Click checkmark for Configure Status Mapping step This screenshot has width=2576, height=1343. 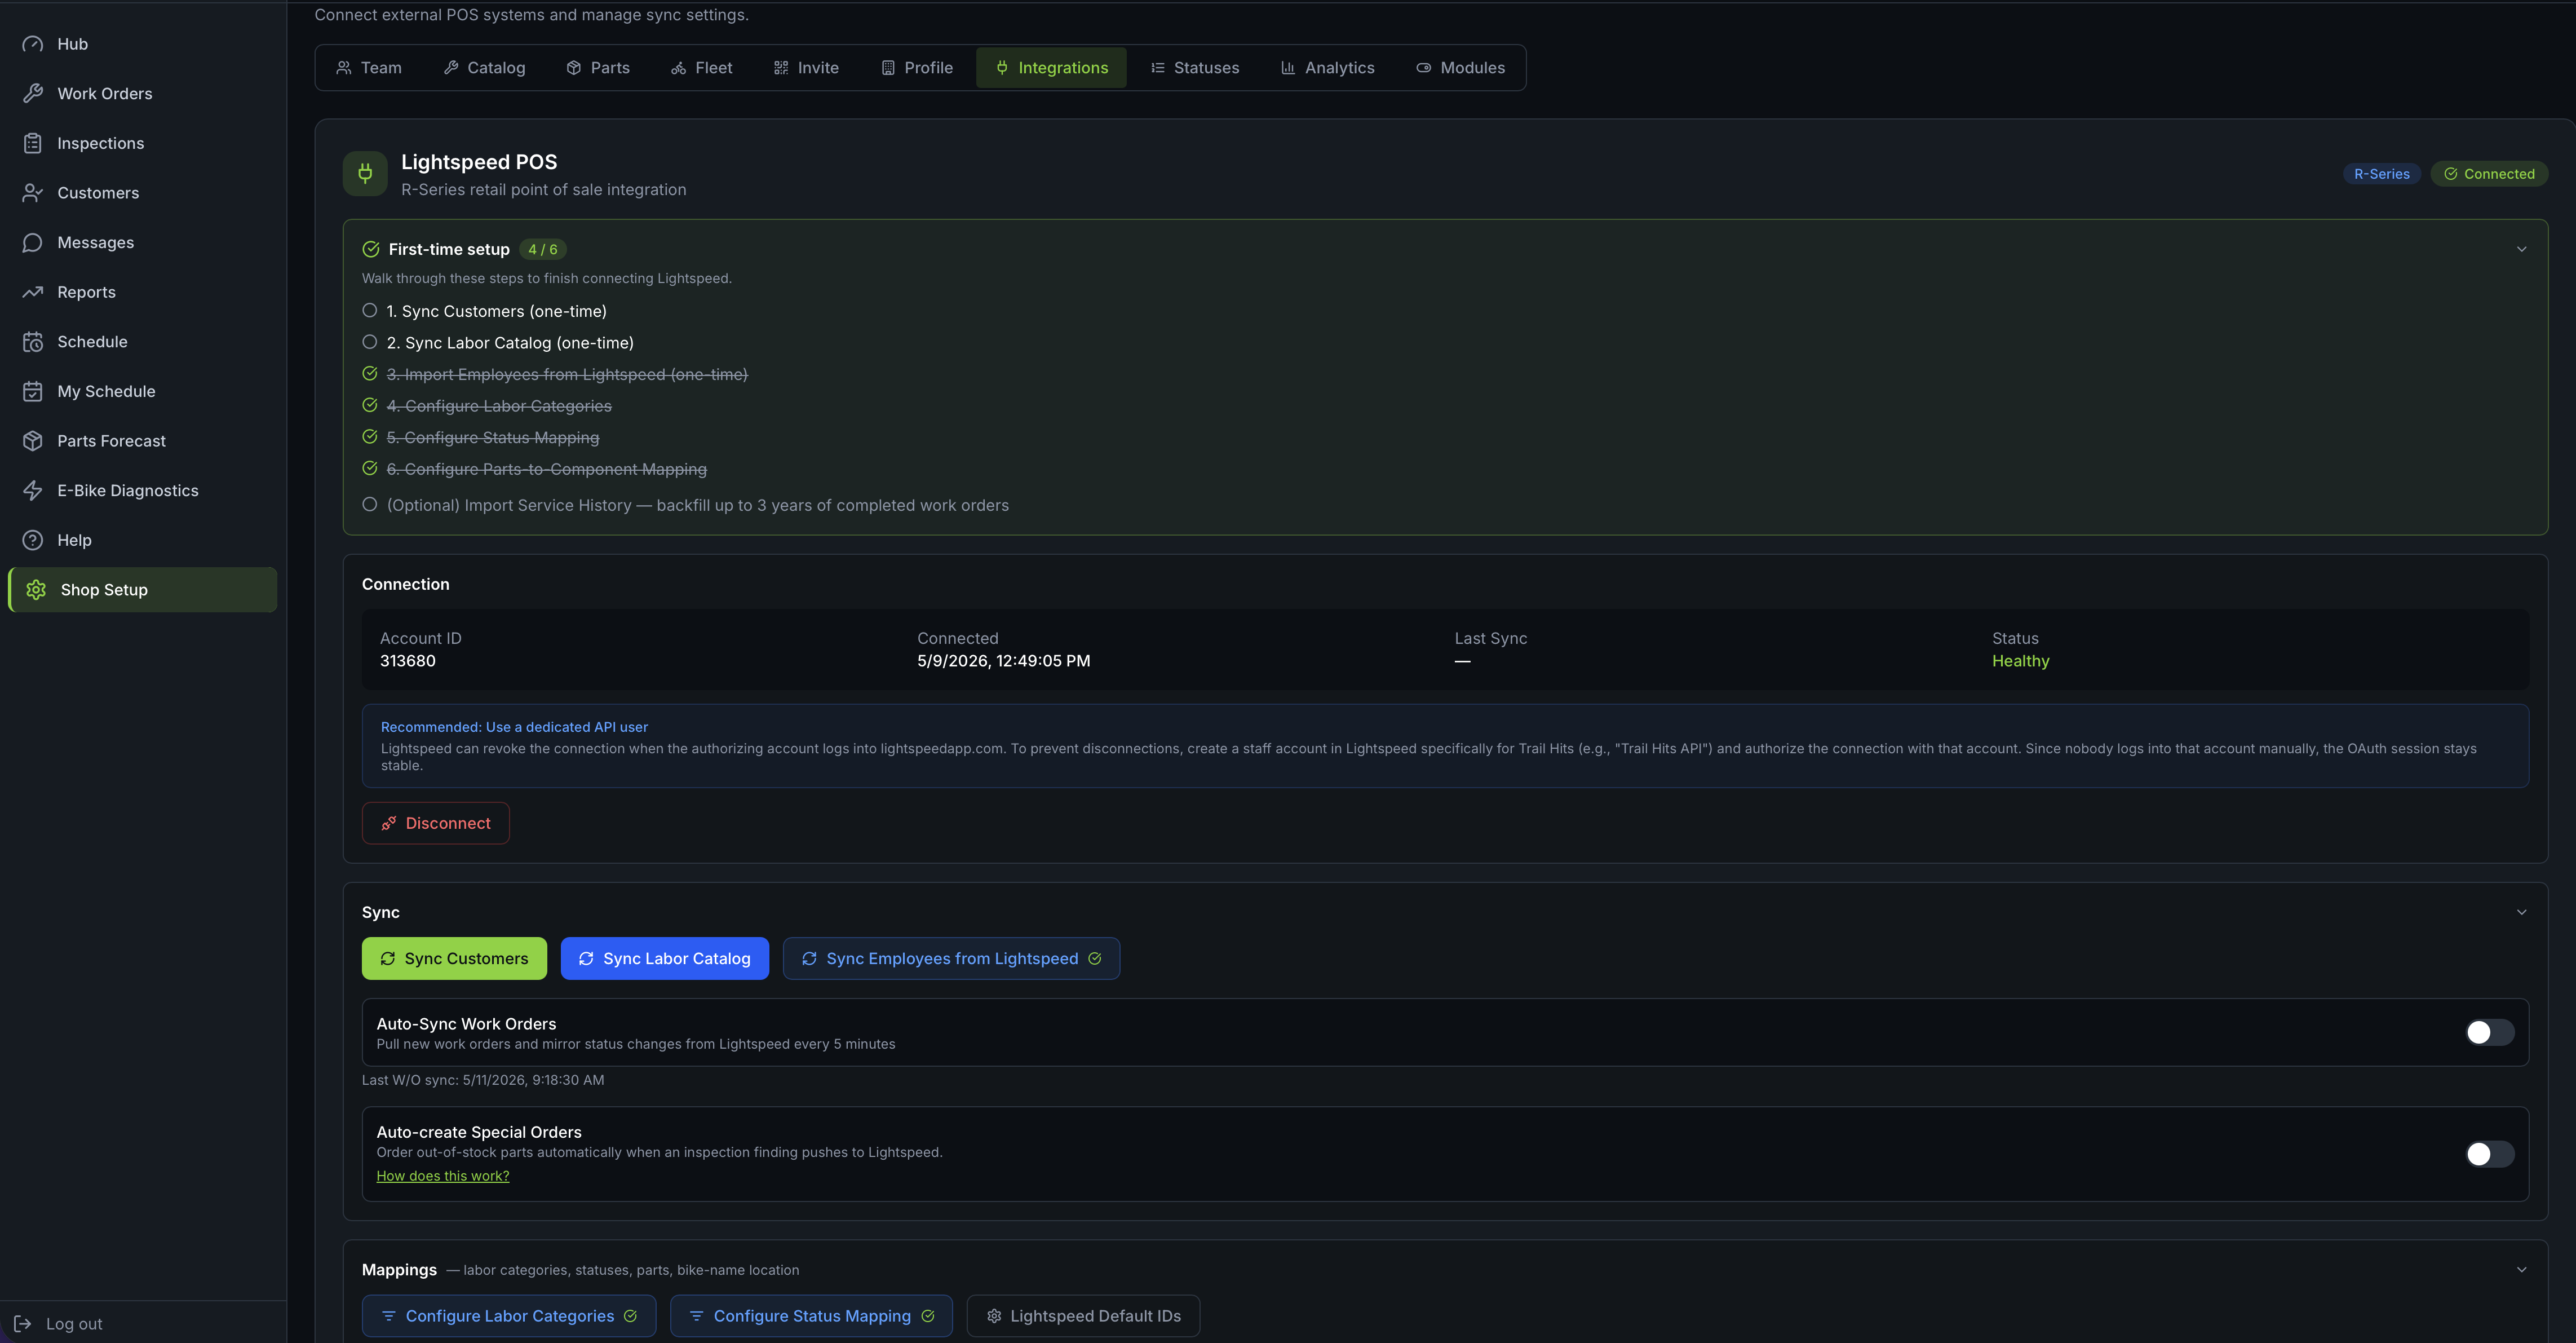(370, 437)
